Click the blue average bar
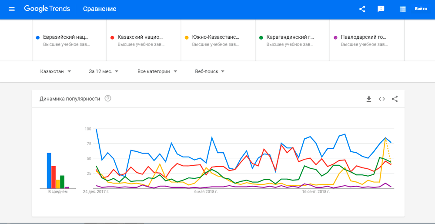 tap(49, 171)
